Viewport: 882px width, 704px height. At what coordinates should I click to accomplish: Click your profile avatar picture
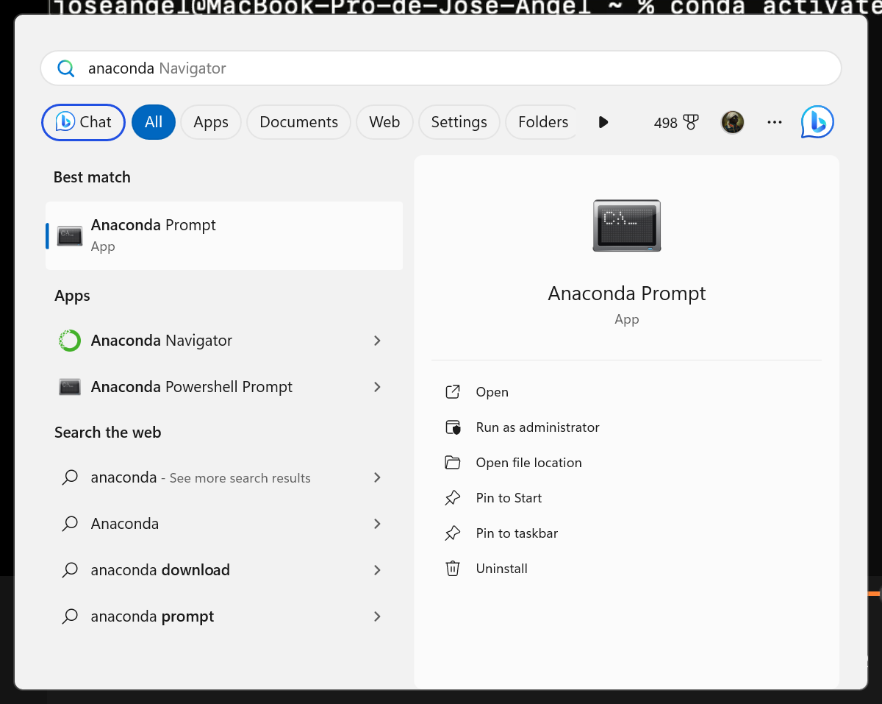point(732,122)
